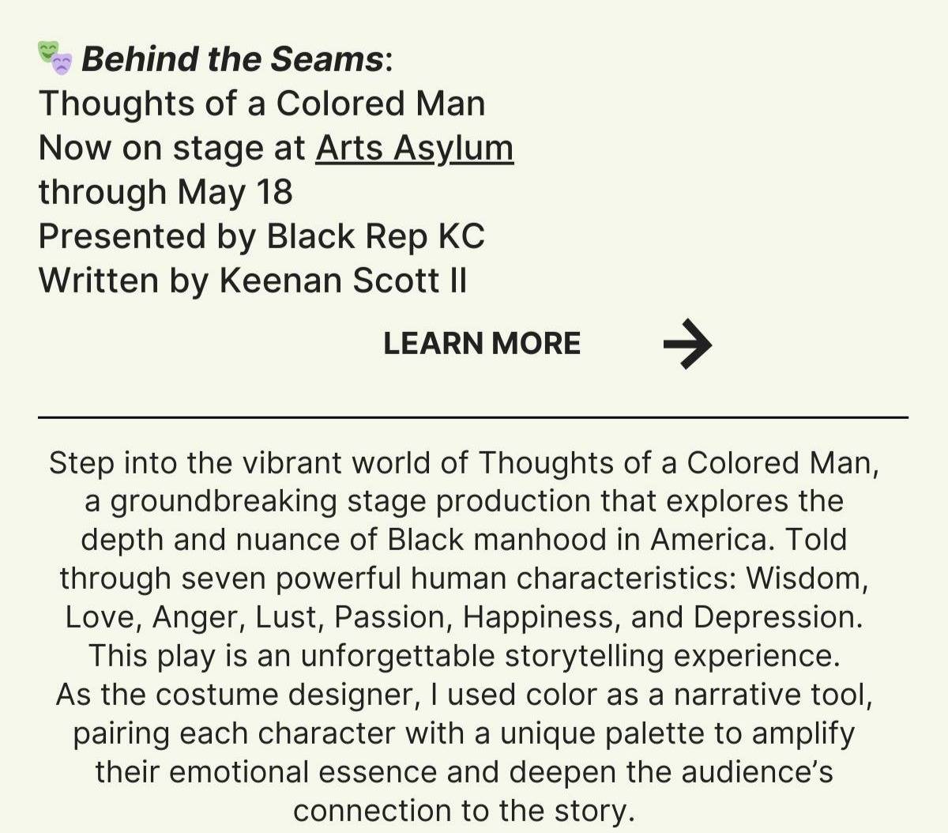Click the line 'through seven powerful human characteristics'

[x=464, y=579]
